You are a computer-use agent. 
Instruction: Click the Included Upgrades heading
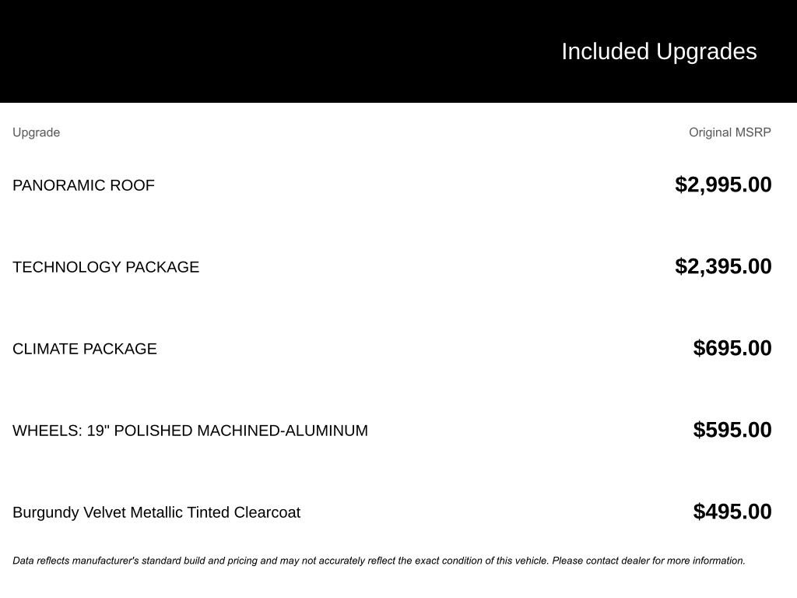(x=658, y=52)
